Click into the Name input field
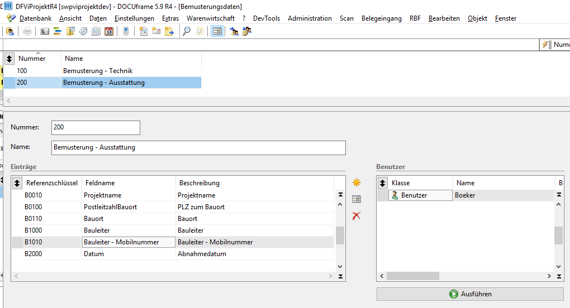 coord(198,148)
